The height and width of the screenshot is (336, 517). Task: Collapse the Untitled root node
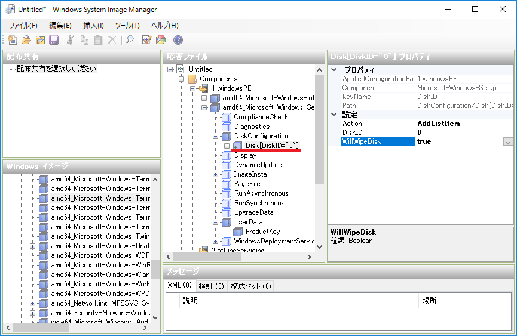[x=170, y=69]
